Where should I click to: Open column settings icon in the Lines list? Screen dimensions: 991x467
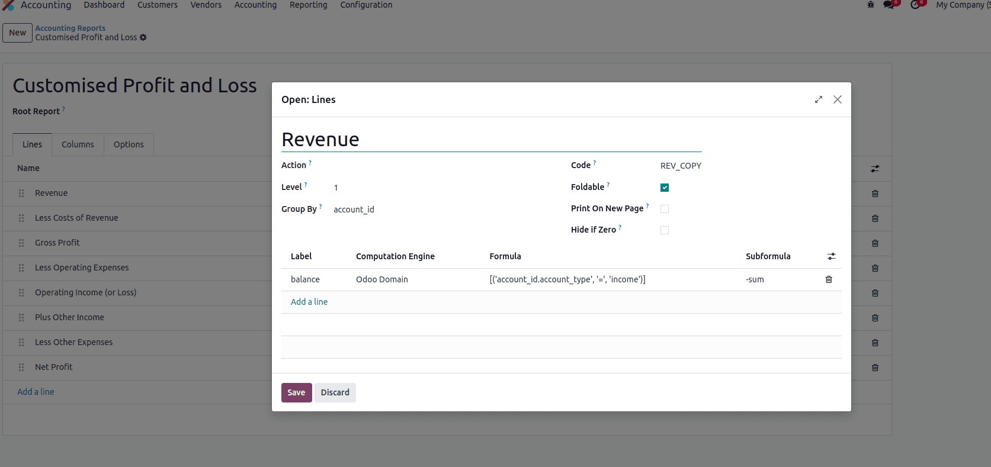875,169
